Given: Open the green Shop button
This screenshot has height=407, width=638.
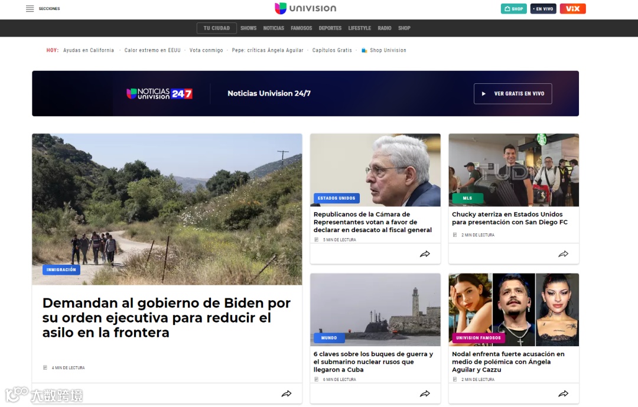Looking at the screenshot, I should tap(513, 8).
